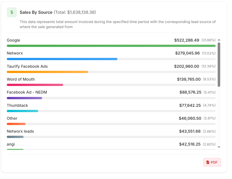The image size is (232, 179).
Task: Click the scroll up arrow
Action: click(219, 40)
